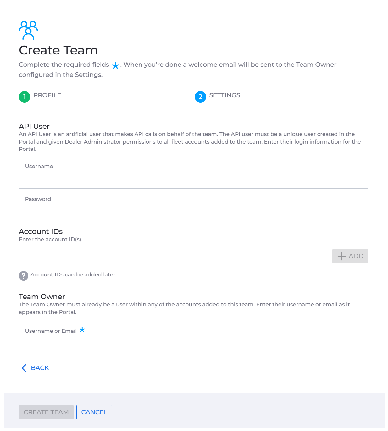Click into the Account IDs input box
This screenshot has height=431, width=388.
(173, 259)
